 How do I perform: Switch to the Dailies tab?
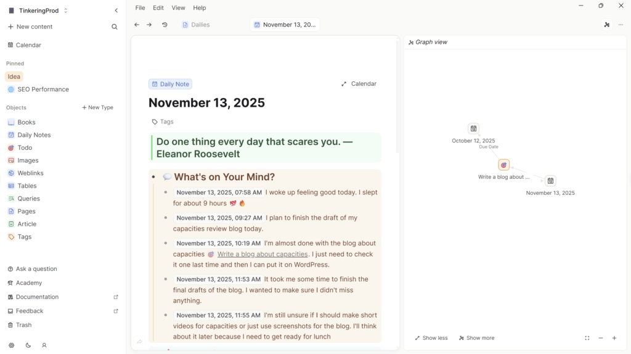pyautogui.click(x=196, y=25)
